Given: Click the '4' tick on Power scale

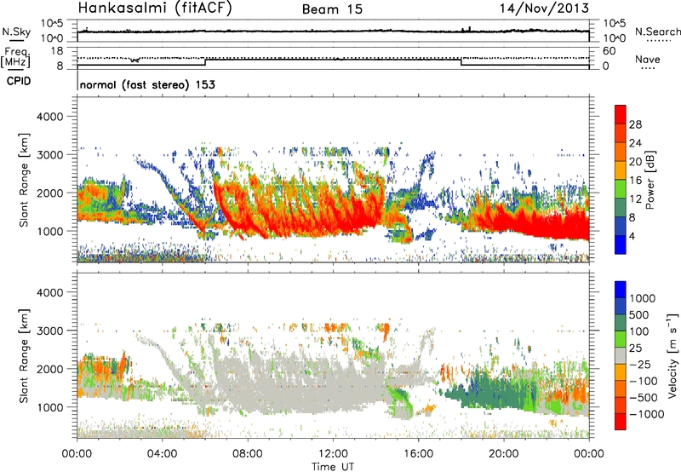Looking at the screenshot, I should 632,236.
